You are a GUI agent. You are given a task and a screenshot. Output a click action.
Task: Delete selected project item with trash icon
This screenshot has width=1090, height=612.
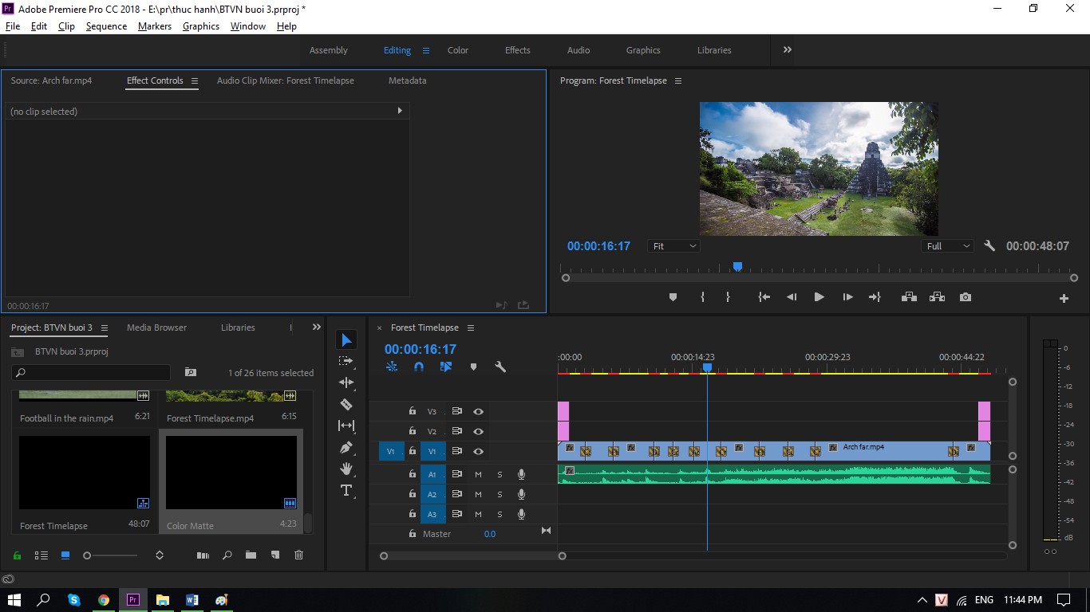298,555
